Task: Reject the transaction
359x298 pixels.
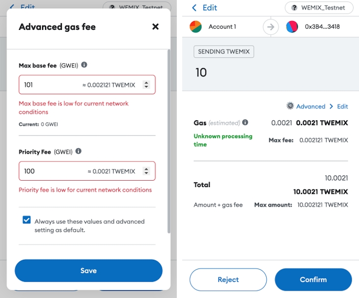Action: click(228, 279)
